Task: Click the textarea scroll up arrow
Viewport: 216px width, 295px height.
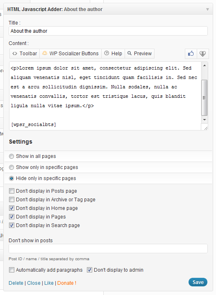Action: click(205, 65)
